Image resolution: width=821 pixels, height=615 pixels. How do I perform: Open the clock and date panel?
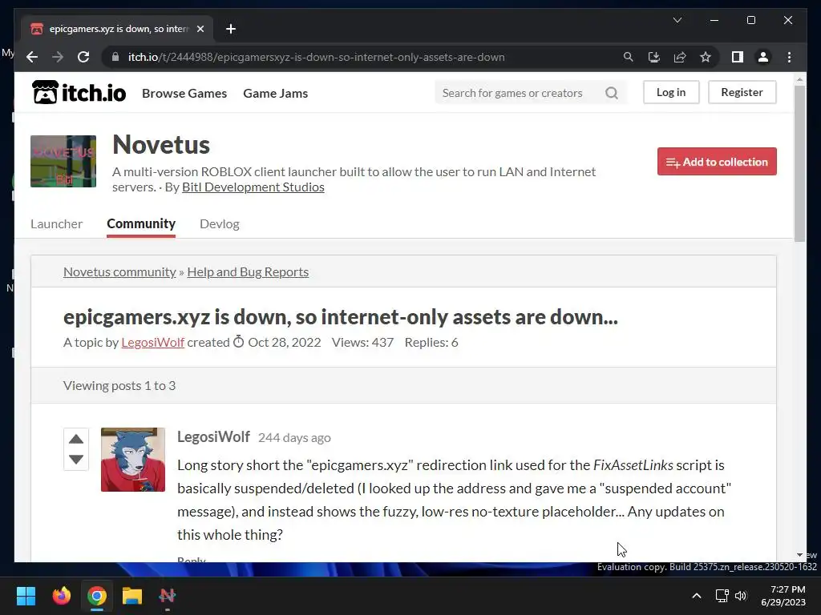[783, 596]
